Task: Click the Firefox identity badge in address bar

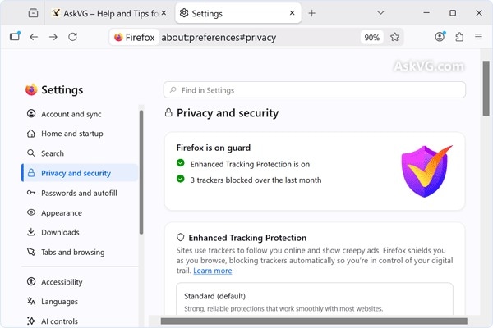Action: point(134,38)
